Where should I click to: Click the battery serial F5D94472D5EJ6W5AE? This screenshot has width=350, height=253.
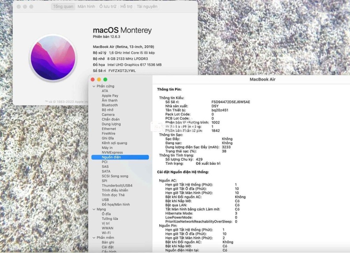[x=231, y=102]
